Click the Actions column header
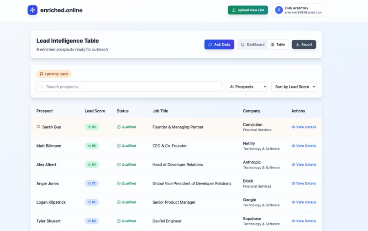The image size is (368, 231). coord(298,111)
